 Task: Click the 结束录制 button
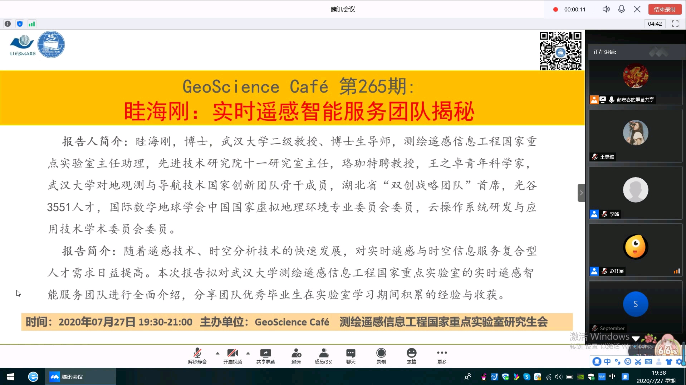point(665,9)
